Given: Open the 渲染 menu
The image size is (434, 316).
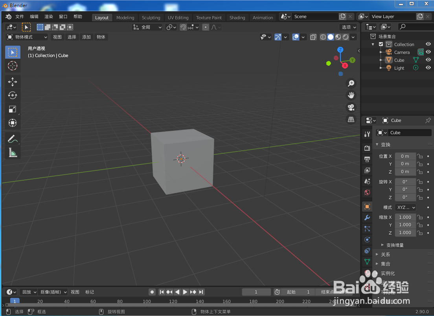Looking at the screenshot, I should pos(48,16).
